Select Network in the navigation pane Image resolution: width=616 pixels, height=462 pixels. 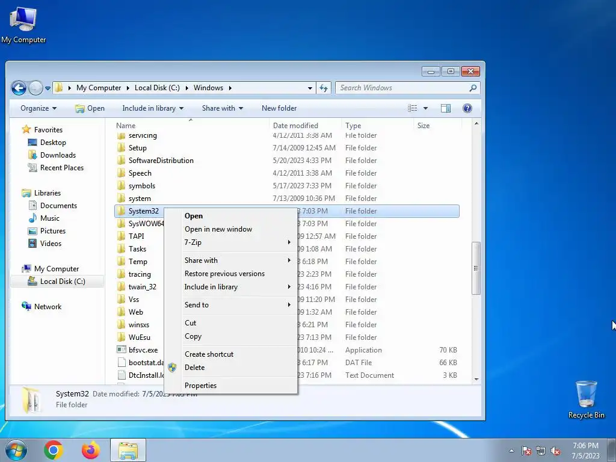pos(48,307)
